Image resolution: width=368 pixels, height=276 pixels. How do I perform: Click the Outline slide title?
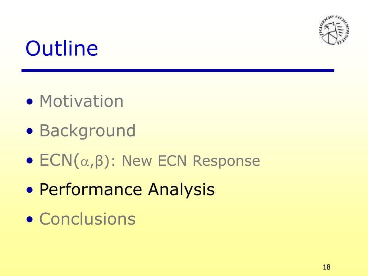(62, 49)
